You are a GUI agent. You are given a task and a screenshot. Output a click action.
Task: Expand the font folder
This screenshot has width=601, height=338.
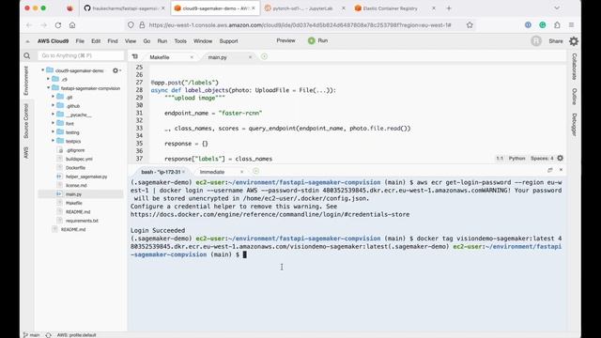tap(53, 123)
